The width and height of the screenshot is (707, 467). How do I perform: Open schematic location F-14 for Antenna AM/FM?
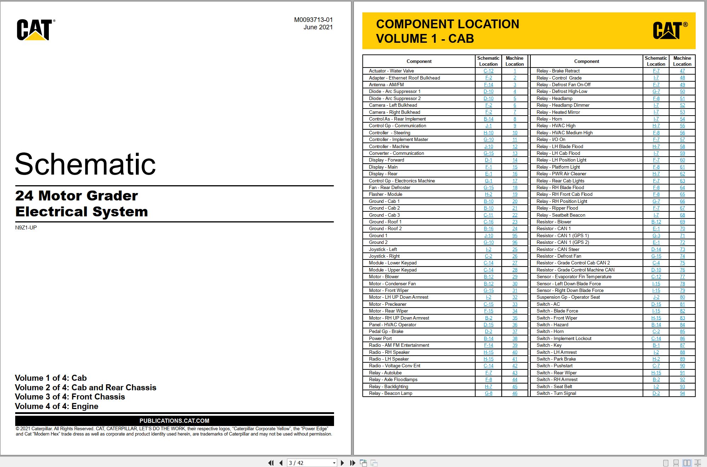coord(488,84)
